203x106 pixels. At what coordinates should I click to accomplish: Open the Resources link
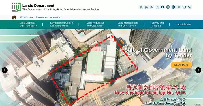tap(42, 18)
